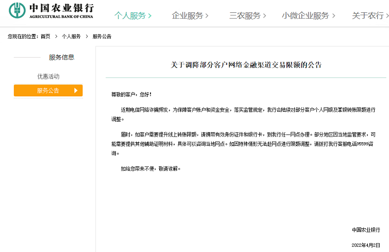Click 服务公告 in the breadcrumb path
The image size is (389, 252).
coord(102,37)
